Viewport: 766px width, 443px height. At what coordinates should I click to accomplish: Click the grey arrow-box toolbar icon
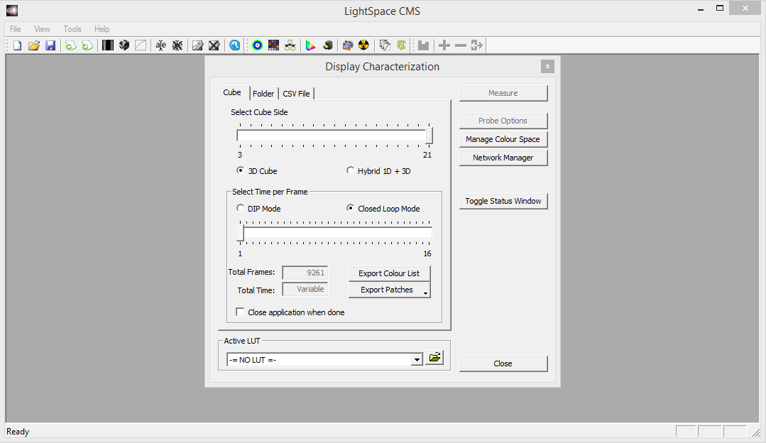click(477, 45)
